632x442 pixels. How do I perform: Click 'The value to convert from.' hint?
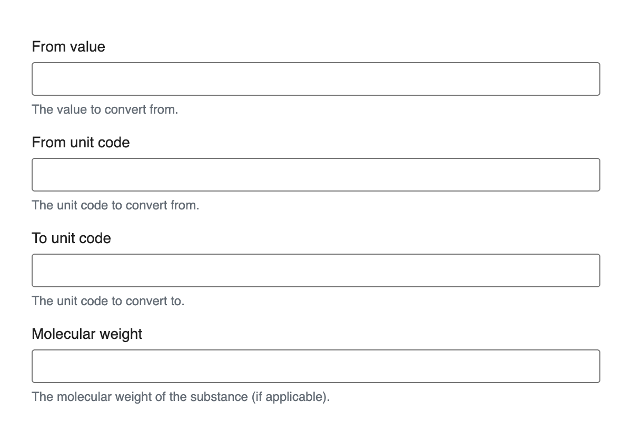pos(105,110)
